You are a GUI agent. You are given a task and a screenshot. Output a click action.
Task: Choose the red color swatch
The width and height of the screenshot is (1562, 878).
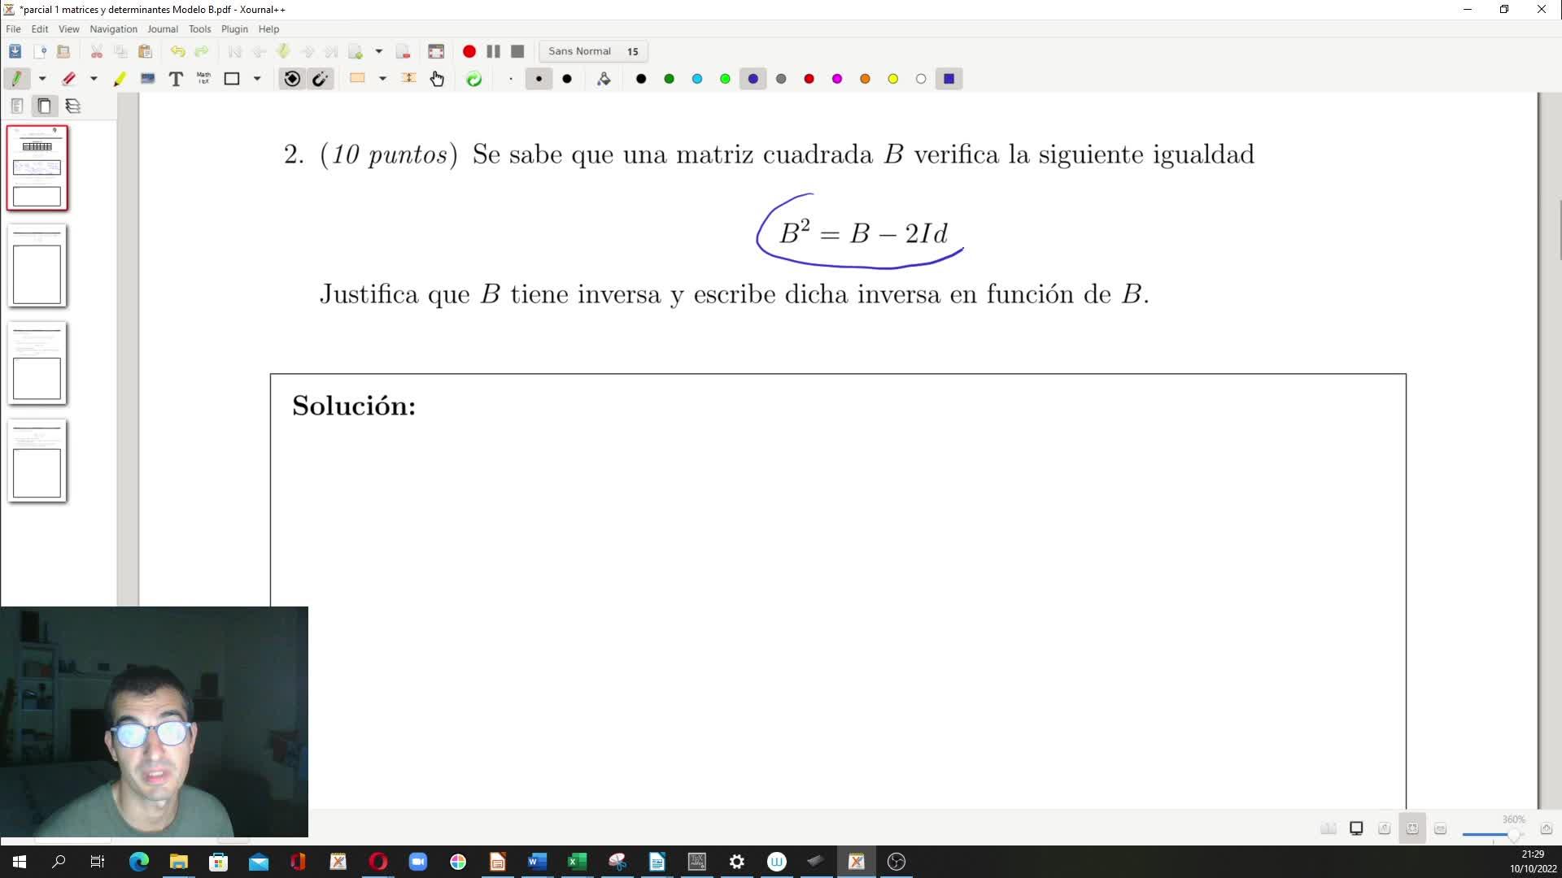(x=809, y=79)
